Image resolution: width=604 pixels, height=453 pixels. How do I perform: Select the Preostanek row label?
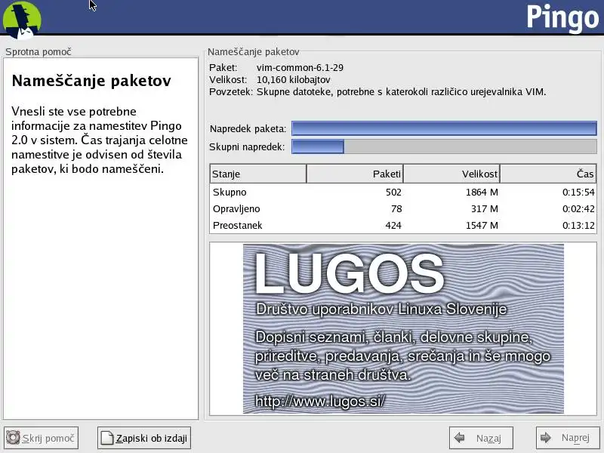(237, 225)
